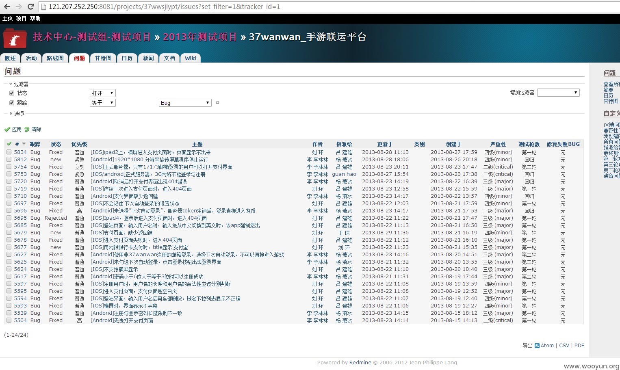Check the box for issue 5812
This screenshot has width=620, height=370.
pyautogui.click(x=9, y=160)
